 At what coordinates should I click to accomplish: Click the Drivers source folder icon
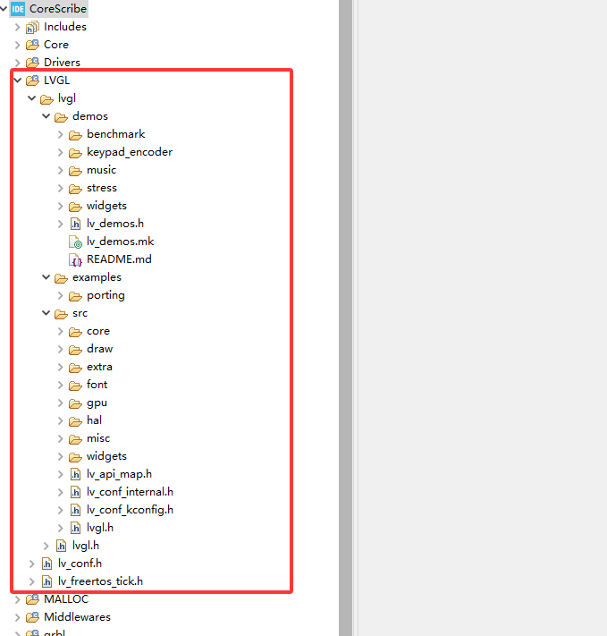[x=32, y=63]
